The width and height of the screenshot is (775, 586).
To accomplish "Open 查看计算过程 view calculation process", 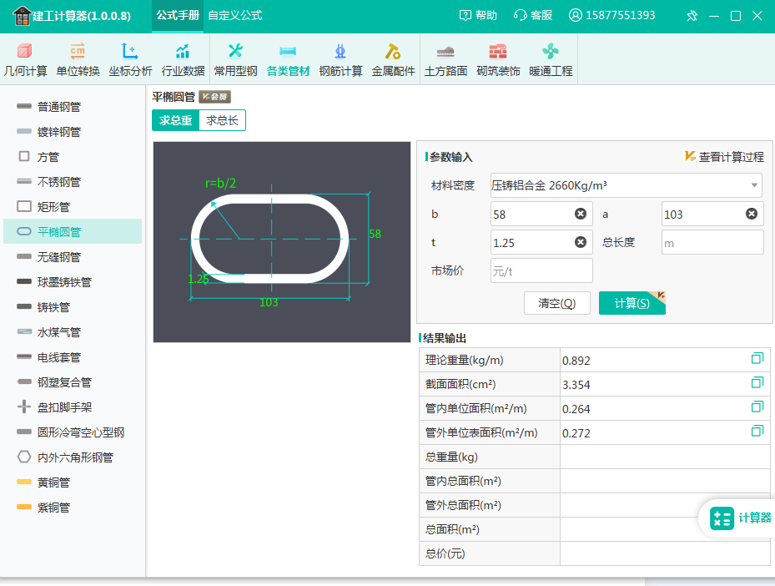I will (x=725, y=157).
